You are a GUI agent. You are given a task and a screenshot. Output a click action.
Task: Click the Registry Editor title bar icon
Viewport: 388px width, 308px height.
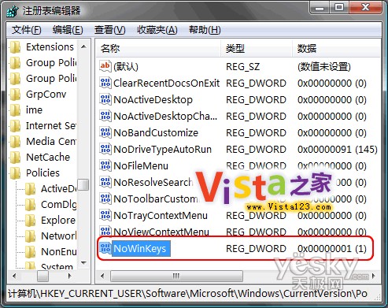[x=13, y=11]
